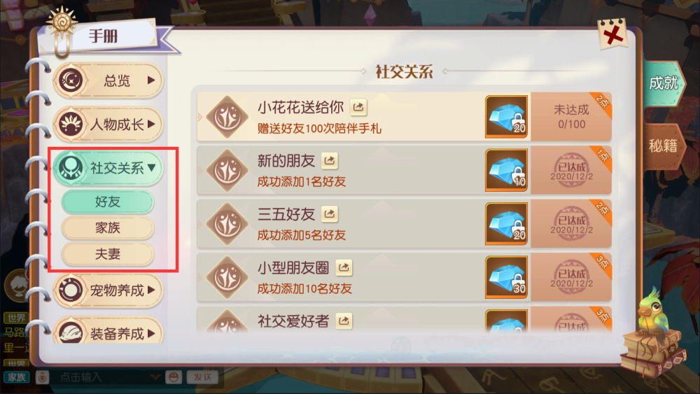Click share icon next to 小花花送给你
The width and height of the screenshot is (700, 394).
358,107
